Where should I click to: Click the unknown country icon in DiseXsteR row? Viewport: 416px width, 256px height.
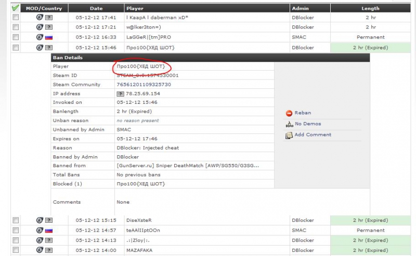(49, 221)
